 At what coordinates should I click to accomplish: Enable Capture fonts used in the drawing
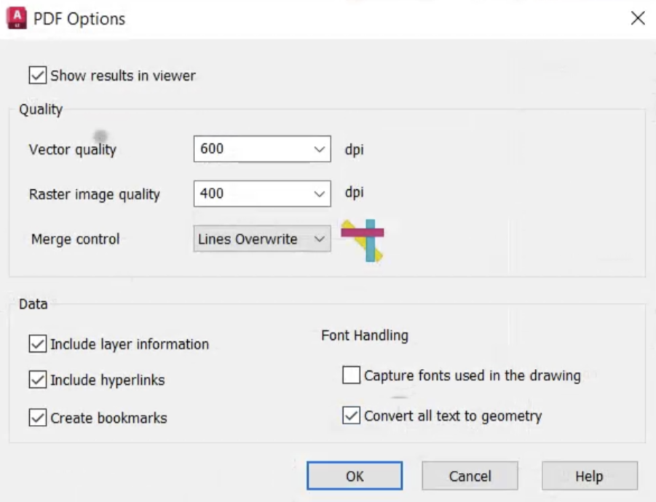[352, 375]
